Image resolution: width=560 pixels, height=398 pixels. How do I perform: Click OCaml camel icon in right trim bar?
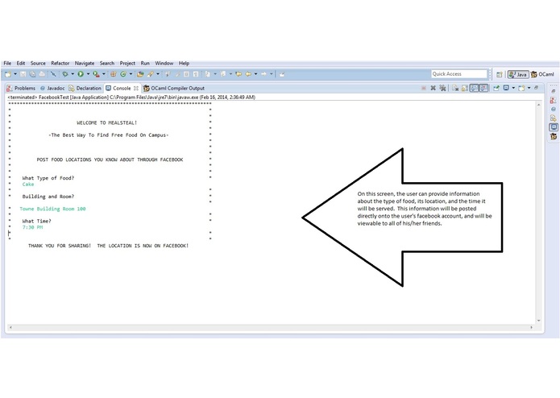554,136
